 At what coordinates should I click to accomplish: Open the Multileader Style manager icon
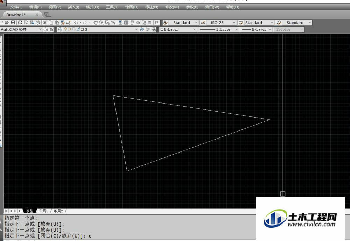(x=279, y=22)
